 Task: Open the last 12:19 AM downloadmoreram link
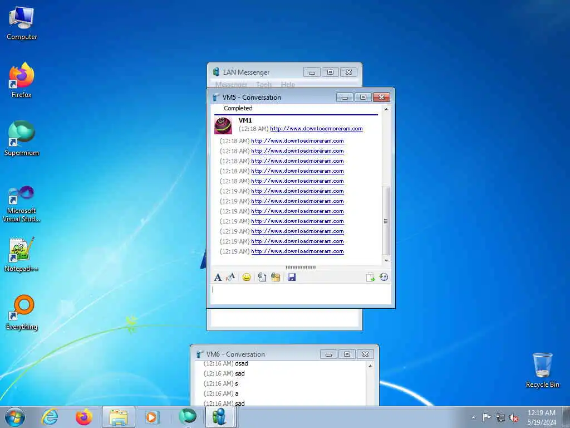[x=297, y=251]
